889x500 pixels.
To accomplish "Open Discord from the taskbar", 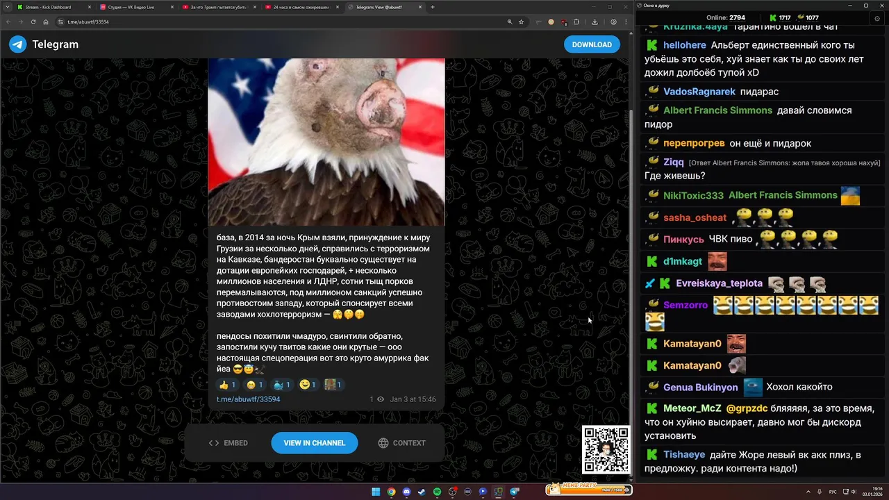I will 406,492.
